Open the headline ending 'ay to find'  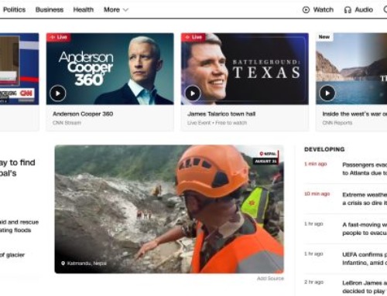click(18, 168)
